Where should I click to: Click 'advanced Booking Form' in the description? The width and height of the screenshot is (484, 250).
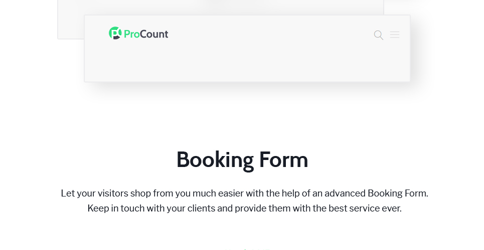tap(376, 193)
